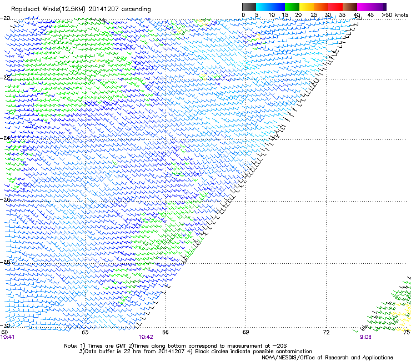Click the legend label '10'
This screenshot has width=411, height=361.
pyautogui.click(x=272, y=15)
